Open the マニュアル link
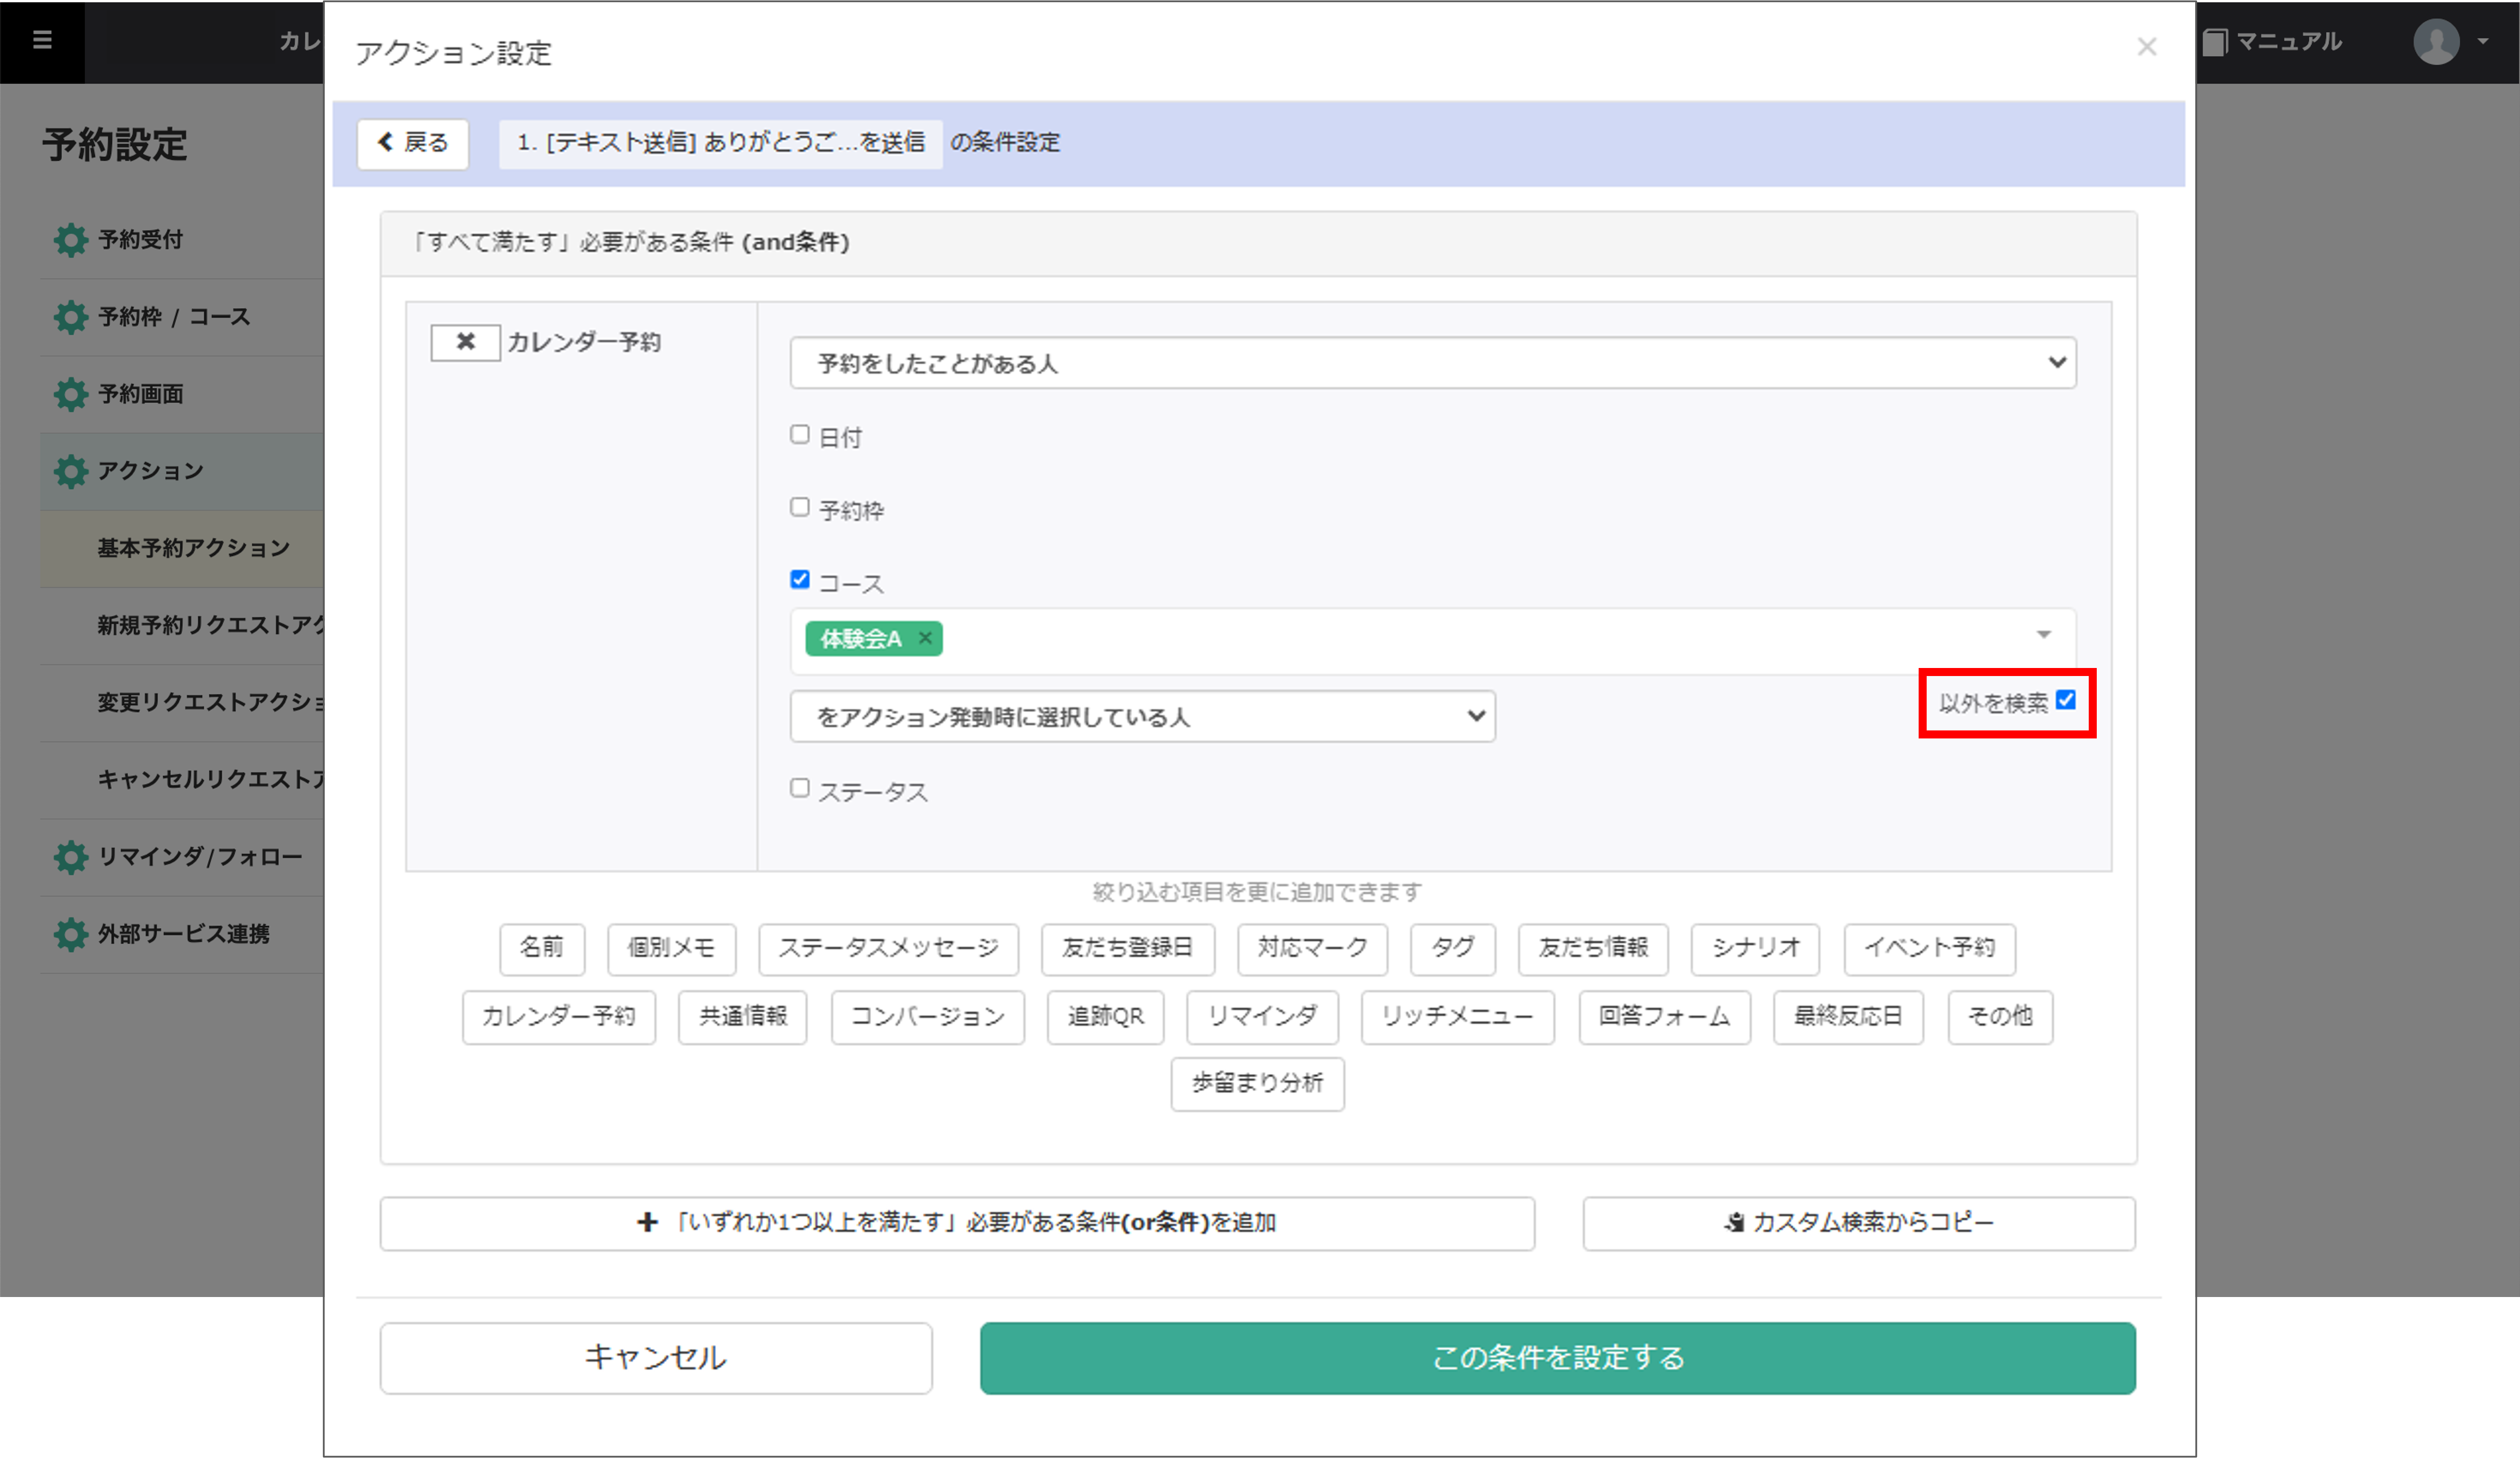 pos(2272,42)
